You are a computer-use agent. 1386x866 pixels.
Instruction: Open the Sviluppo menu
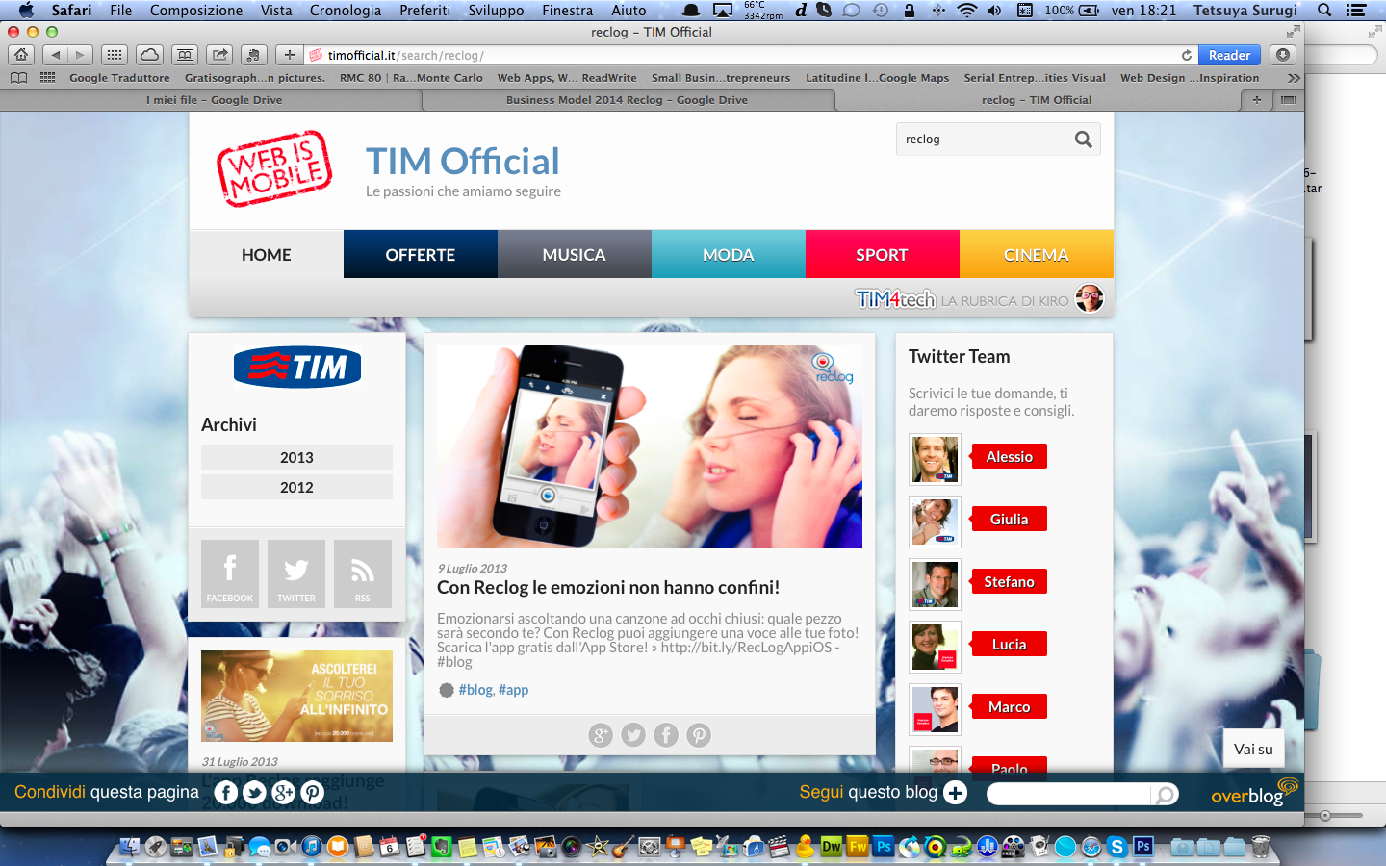[496, 10]
